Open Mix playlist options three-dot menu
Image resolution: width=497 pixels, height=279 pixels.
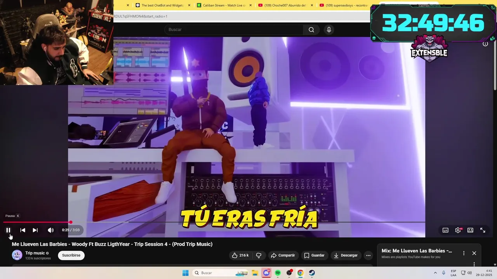point(464,253)
